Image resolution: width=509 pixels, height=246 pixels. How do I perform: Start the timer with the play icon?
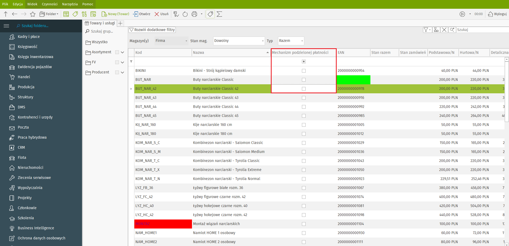462,14
